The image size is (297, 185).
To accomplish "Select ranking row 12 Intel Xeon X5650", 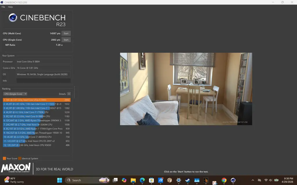I will [x=37, y=145].
